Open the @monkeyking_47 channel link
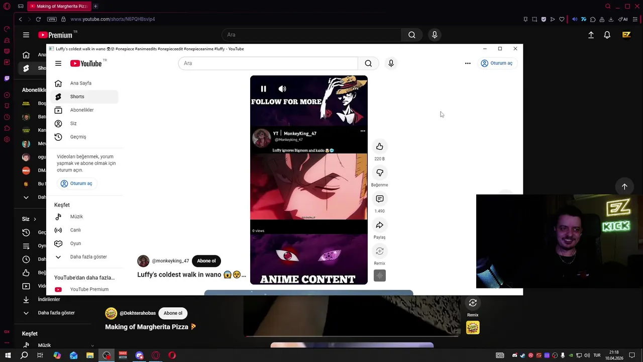Image resolution: width=643 pixels, height=362 pixels. coord(170,261)
